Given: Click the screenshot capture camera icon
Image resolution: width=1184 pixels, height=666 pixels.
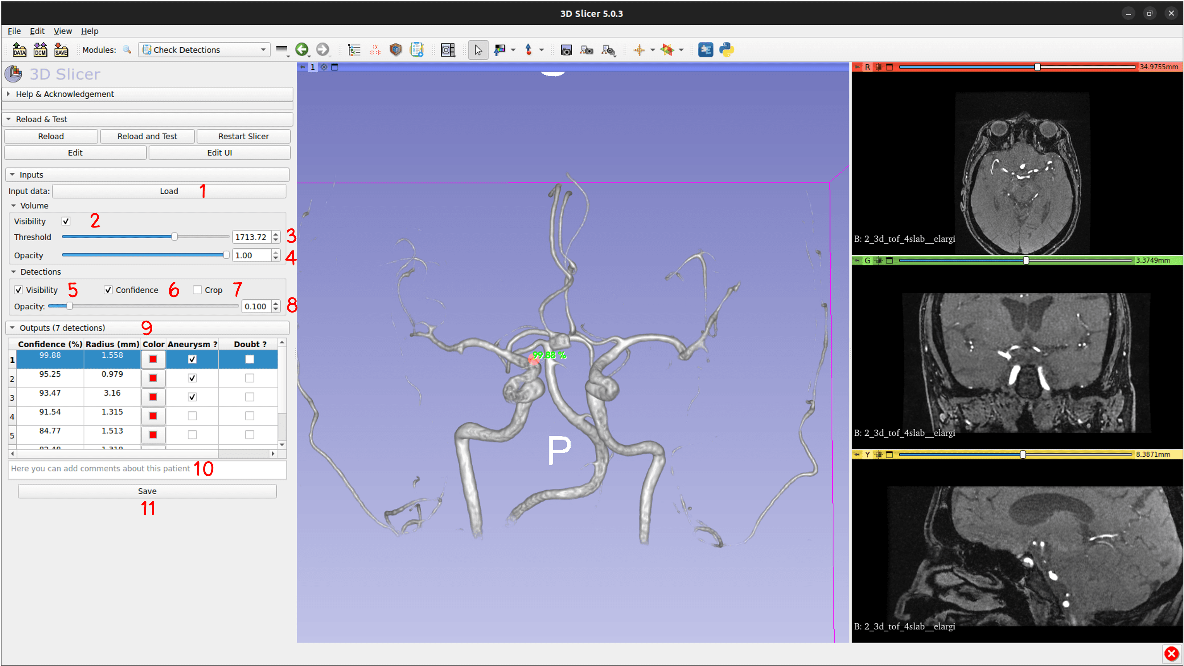Looking at the screenshot, I should click(566, 50).
